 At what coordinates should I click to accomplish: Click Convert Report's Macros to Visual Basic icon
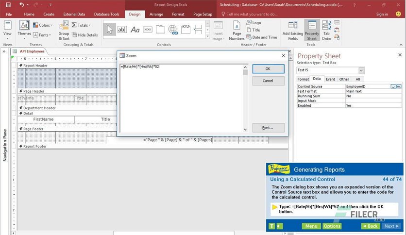(337, 37)
